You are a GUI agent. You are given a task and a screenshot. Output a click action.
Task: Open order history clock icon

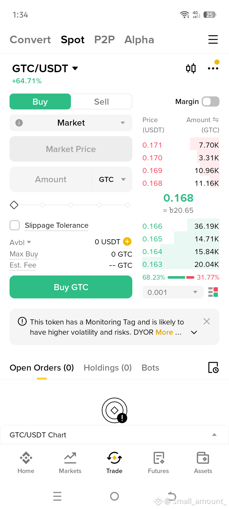click(213, 367)
